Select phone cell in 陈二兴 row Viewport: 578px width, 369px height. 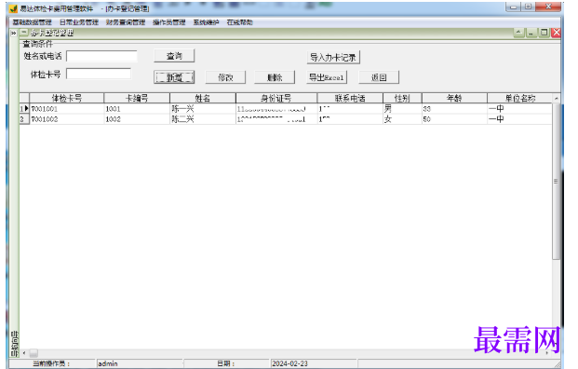pos(350,119)
